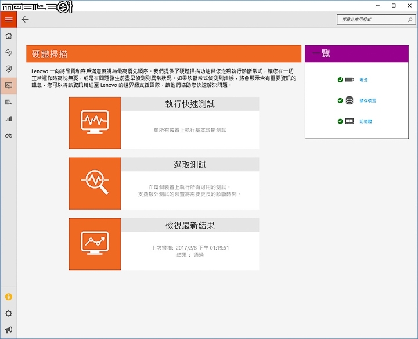
Task: Click the 硬體掃描 orange header
Action: coord(164,54)
